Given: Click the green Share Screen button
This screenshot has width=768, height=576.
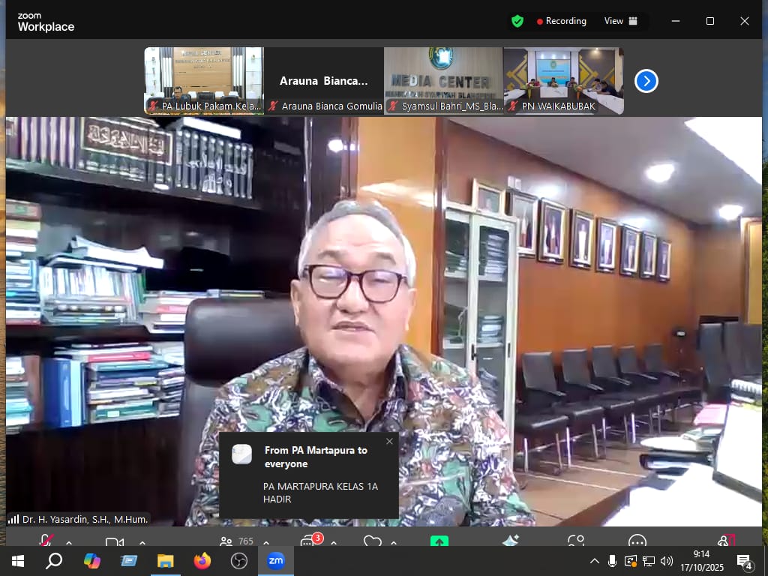Looking at the screenshot, I should pos(439,541).
